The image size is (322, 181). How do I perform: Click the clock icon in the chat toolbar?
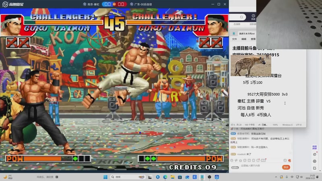click(x=232, y=160)
